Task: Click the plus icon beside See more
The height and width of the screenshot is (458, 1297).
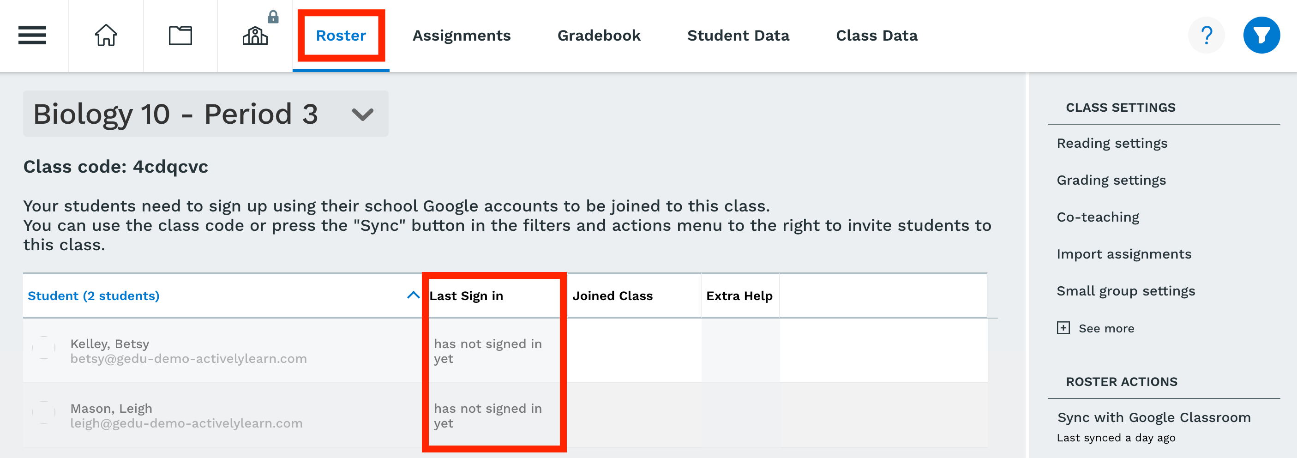Action: click(1063, 328)
